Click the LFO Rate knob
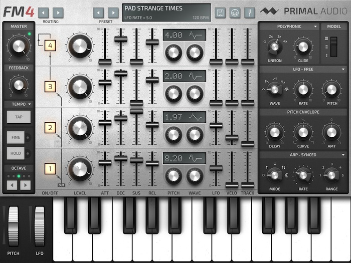Screen dimensions: 351x263 (303, 90)
